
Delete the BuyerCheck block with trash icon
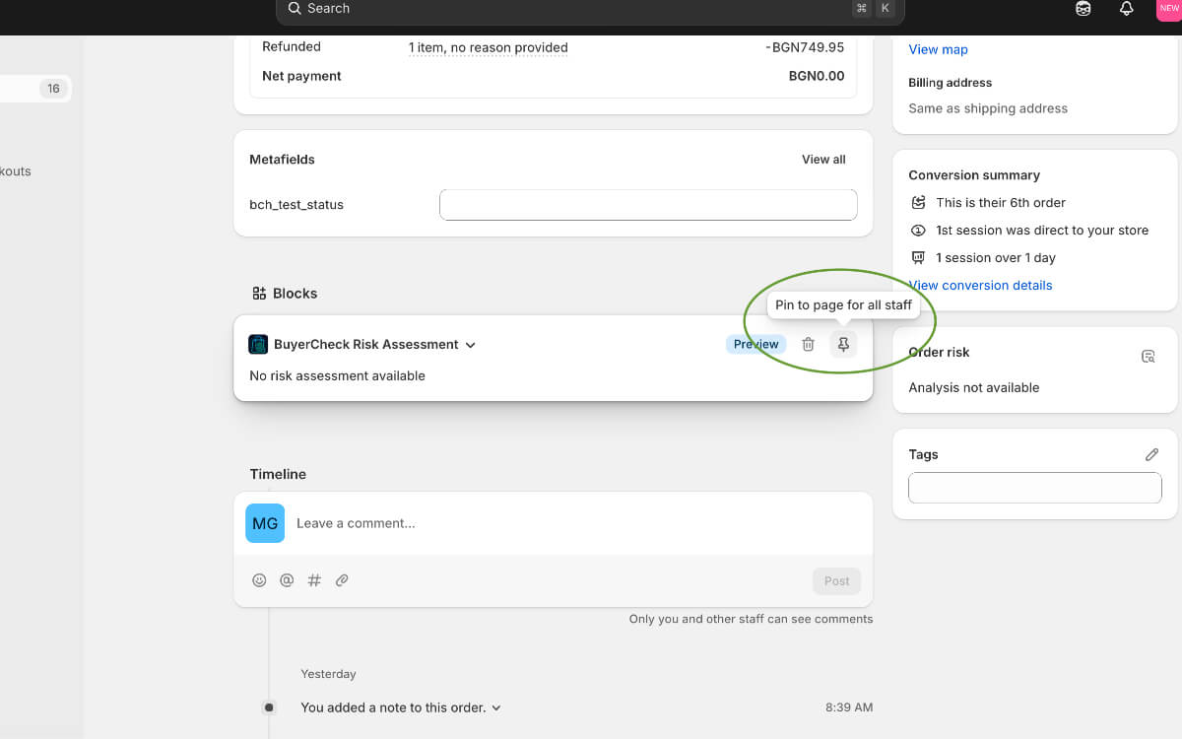click(x=808, y=344)
